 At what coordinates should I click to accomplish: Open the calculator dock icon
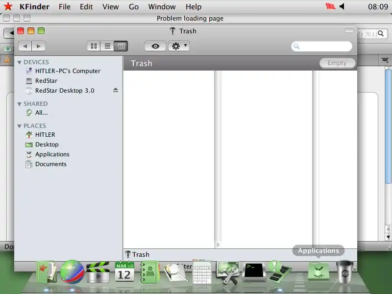pos(202,272)
